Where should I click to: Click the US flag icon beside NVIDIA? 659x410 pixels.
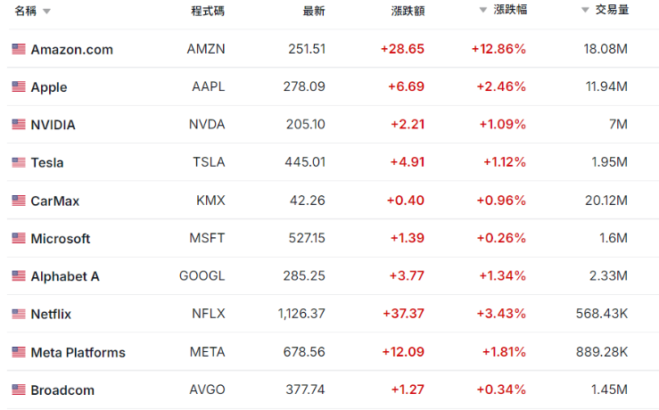click(x=19, y=125)
